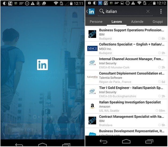Tap IBM logo on Bratislava job listing
Screen dimensions: 168x147
click(92, 120)
